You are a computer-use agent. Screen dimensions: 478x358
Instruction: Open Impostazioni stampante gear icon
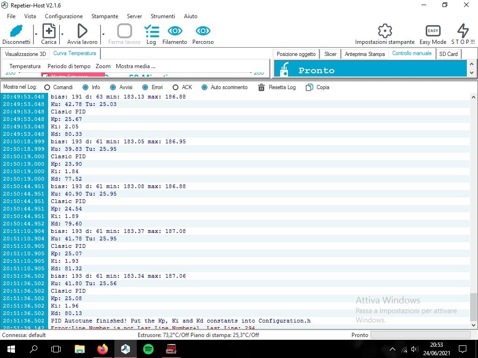pos(385,31)
